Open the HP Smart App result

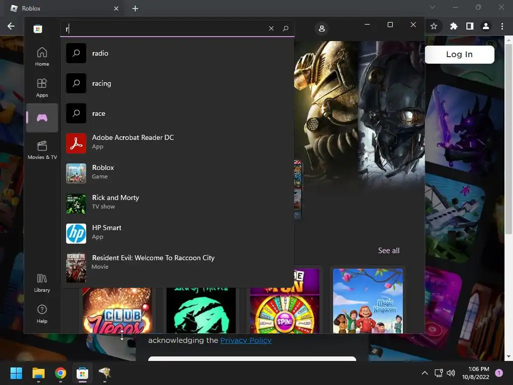177,234
